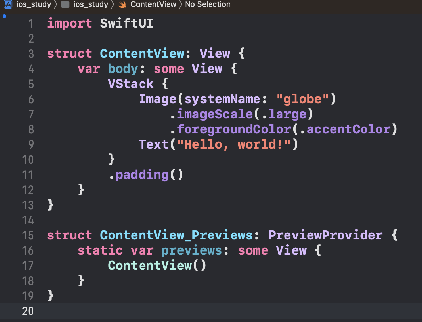
Task: Open the No Selection symbol menu
Action: click(x=208, y=4)
